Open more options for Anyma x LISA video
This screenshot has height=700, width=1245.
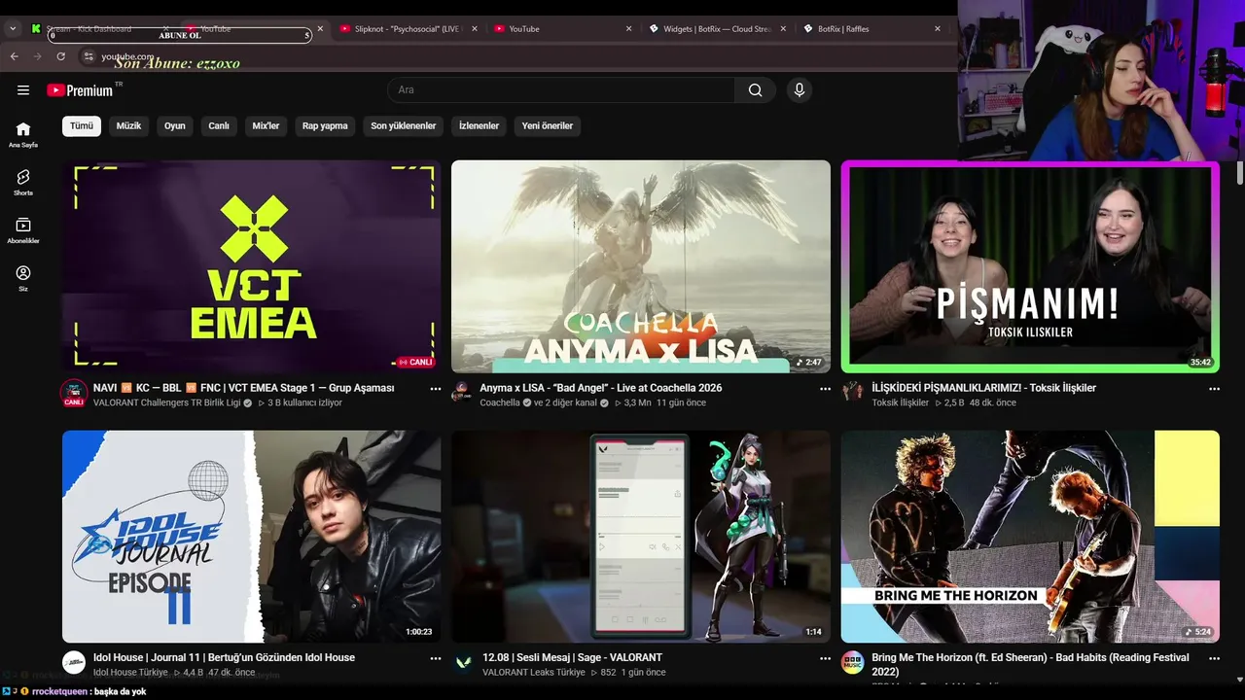[x=825, y=389]
